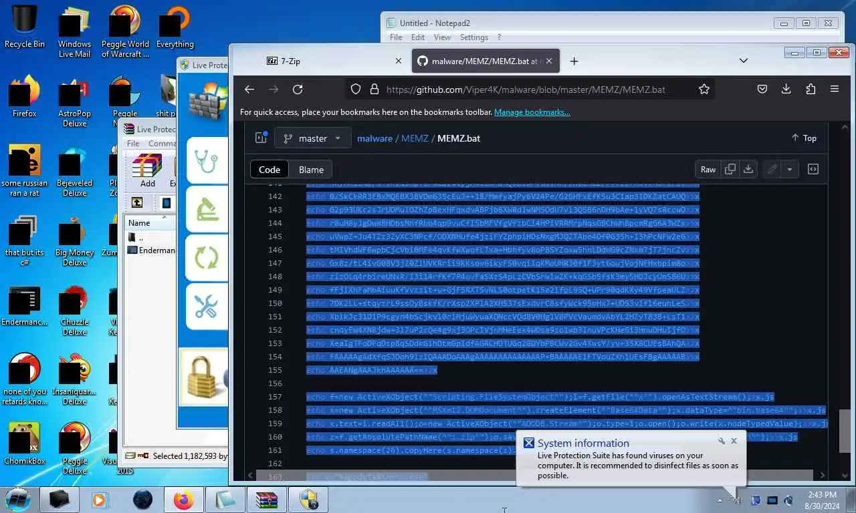Reload the GitHub page
Screen dimensions: 856x513
click(298, 89)
